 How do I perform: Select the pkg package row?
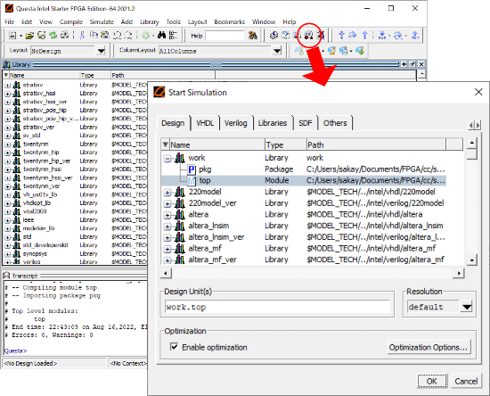pos(304,169)
